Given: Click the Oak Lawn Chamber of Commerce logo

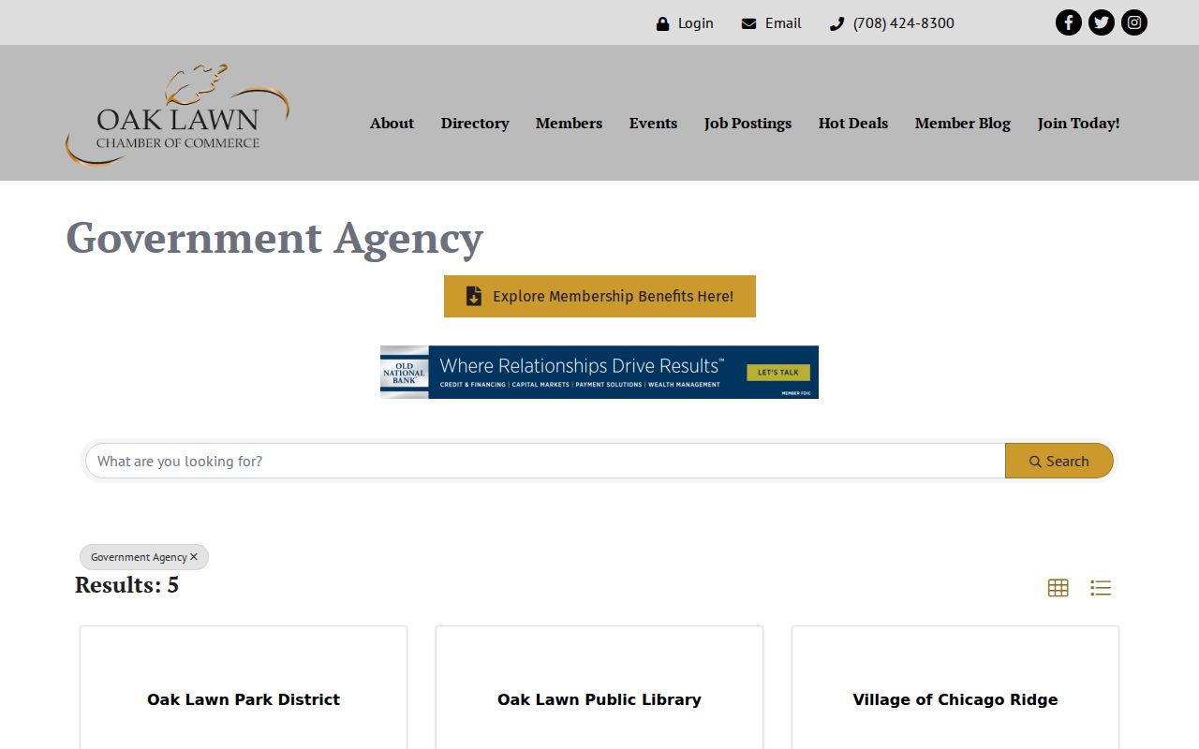Looking at the screenshot, I should pos(177,115).
